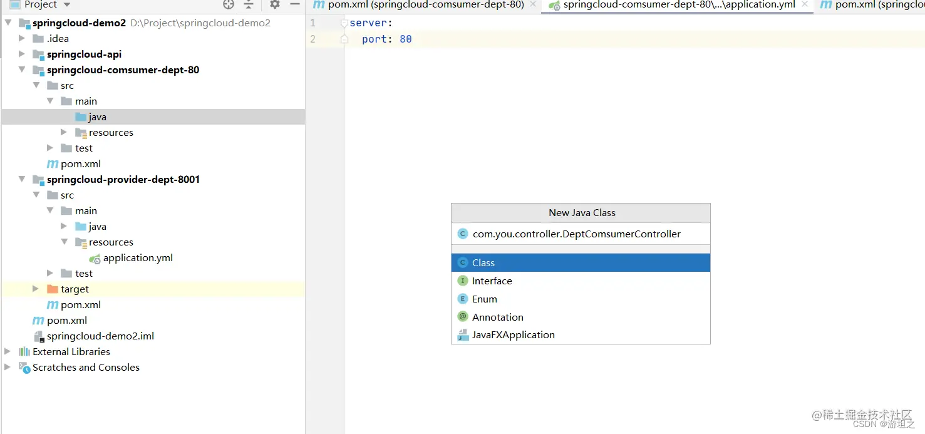
Task: Click the orange target folder icon
Action: pyautogui.click(x=53, y=289)
